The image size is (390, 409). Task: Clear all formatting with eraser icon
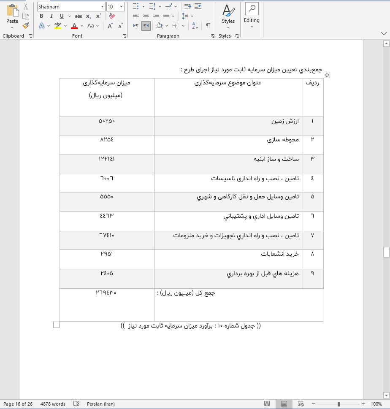[x=112, y=16]
